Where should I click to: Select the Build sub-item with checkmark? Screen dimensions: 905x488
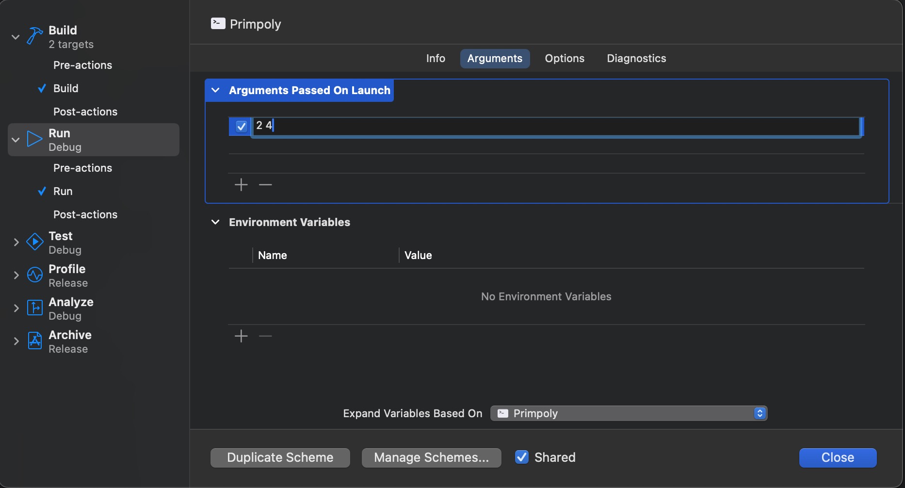(x=65, y=88)
